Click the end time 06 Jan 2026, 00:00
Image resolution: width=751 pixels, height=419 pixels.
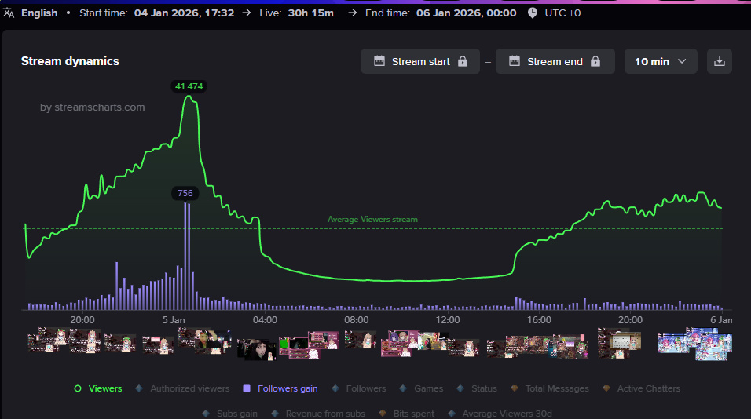click(x=466, y=13)
